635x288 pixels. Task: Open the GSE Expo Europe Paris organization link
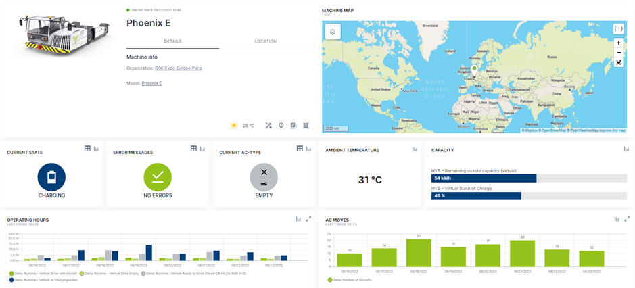pyautogui.click(x=179, y=68)
